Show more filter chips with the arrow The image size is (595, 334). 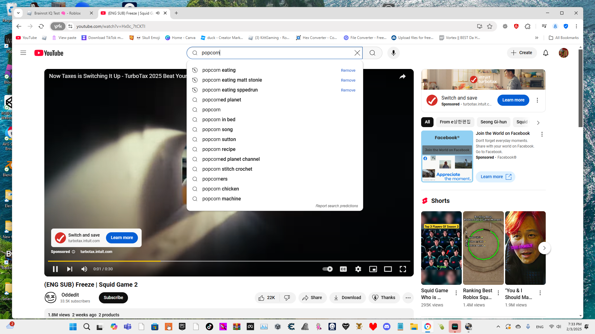[538, 122]
